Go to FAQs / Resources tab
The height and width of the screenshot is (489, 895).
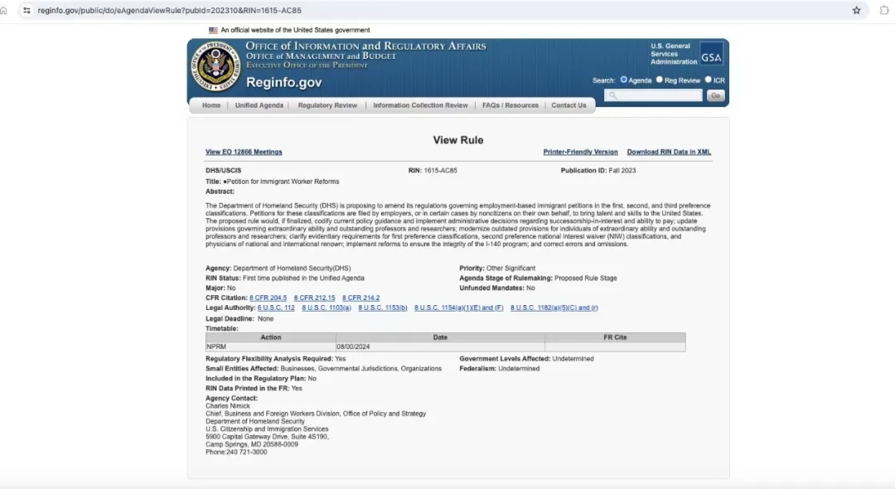[510, 105]
